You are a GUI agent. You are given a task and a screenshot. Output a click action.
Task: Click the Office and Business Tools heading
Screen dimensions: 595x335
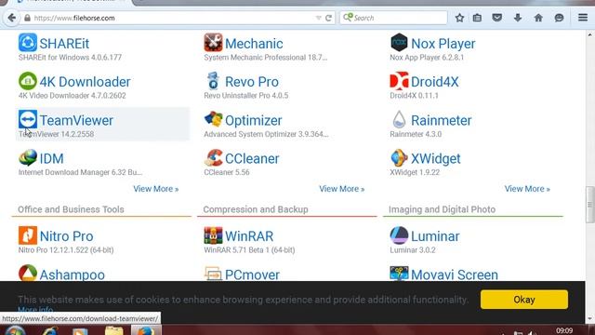click(71, 209)
